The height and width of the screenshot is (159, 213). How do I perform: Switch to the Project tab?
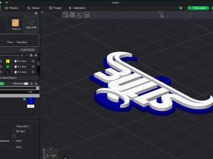(55, 8)
